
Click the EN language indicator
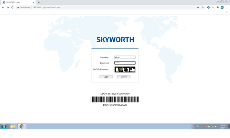[x=198, y=126]
